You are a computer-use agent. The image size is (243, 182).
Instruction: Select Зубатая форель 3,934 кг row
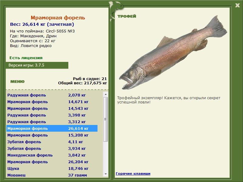click(52, 149)
